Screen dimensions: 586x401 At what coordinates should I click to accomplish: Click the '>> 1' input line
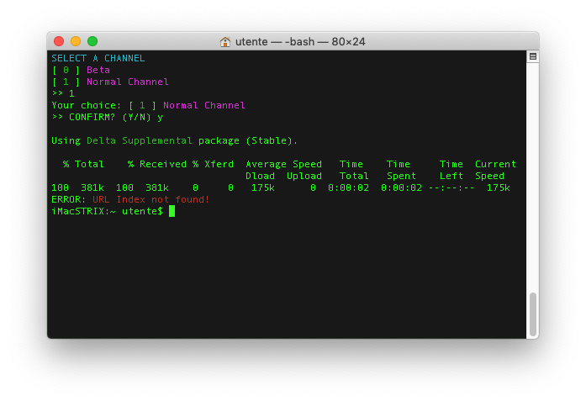click(x=63, y=93)
